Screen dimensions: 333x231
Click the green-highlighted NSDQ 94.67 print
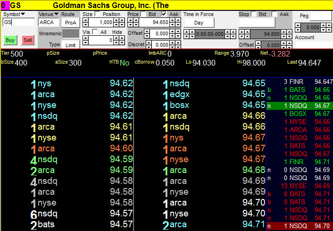300,106
